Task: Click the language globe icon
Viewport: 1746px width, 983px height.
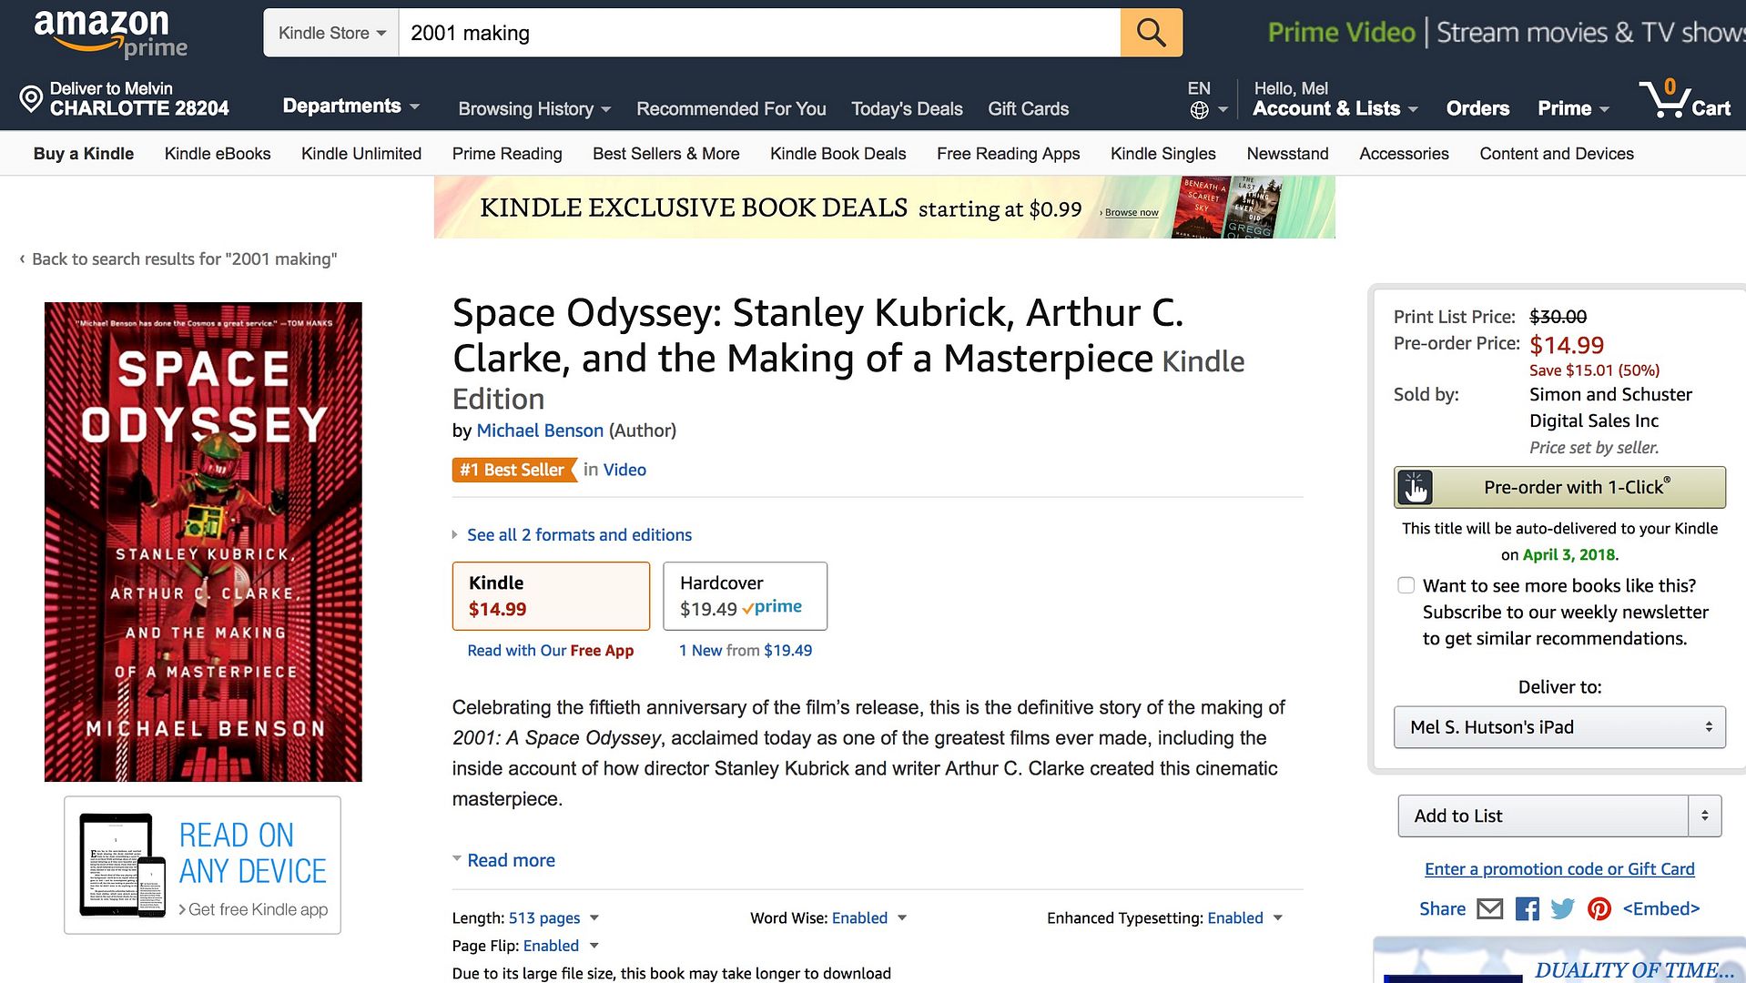Action: [x=1200, y=110]
